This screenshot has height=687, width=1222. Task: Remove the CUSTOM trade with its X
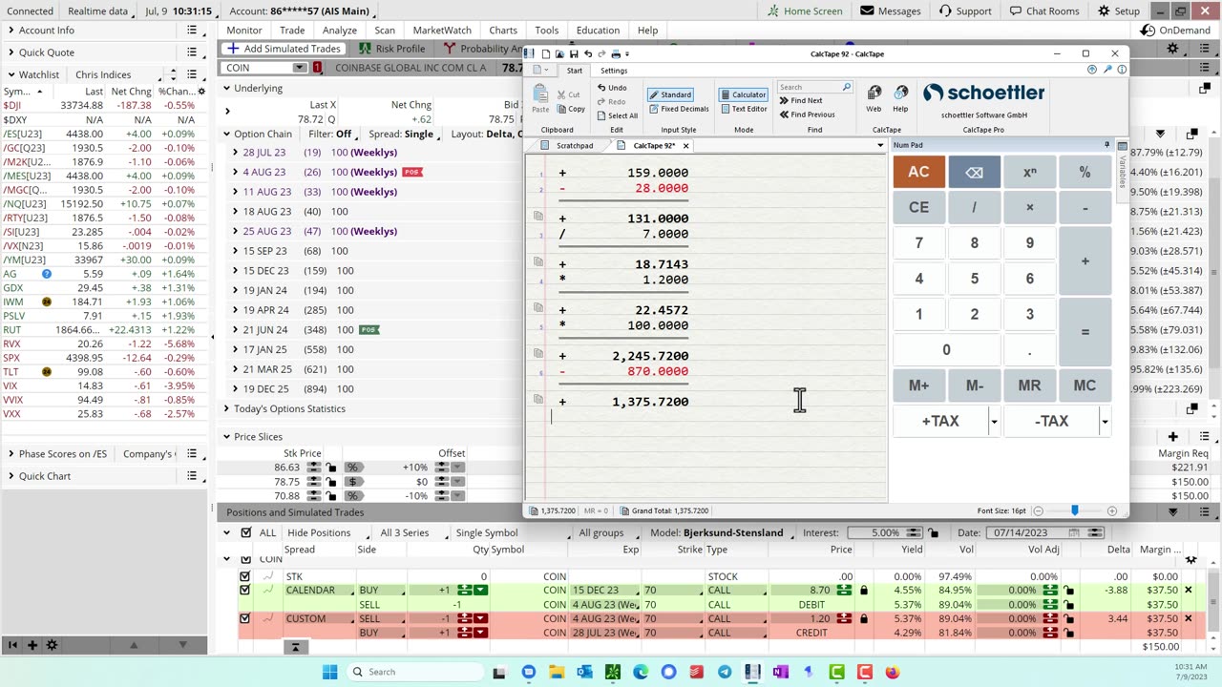[1189, 618]
